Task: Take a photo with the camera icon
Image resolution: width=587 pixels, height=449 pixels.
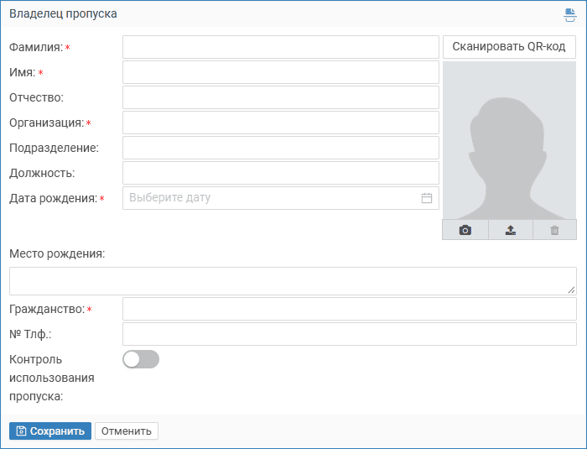Action: click(465, 230)
